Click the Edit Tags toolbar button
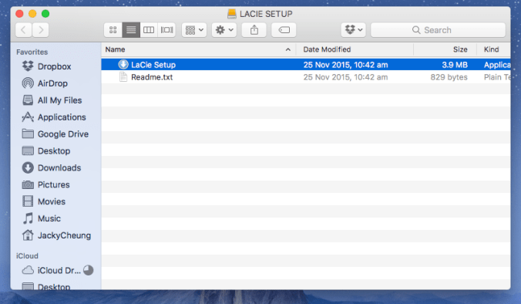The width and height of the screenshot is (521, 304). click(x=284, y=30)
